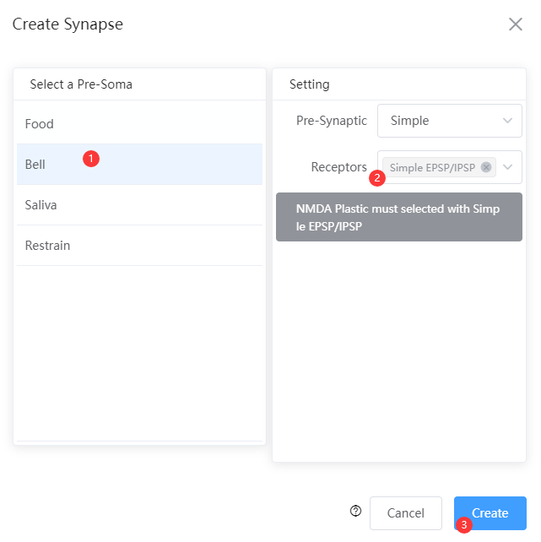Click the Receptors field label
Image resolution: width=541 pixels, height=542 pixels.
tap(339, 167)
